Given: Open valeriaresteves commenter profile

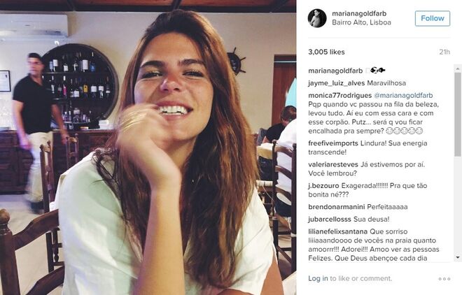Looking at the screenshot, I should point(333,164).
